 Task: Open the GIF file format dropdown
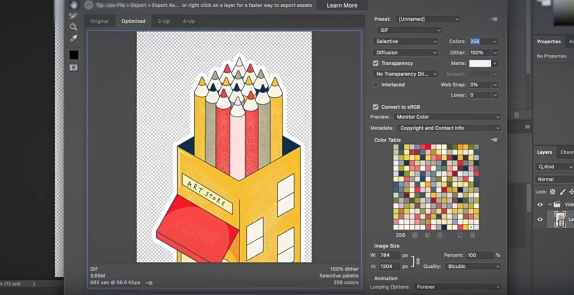[409, 30]
